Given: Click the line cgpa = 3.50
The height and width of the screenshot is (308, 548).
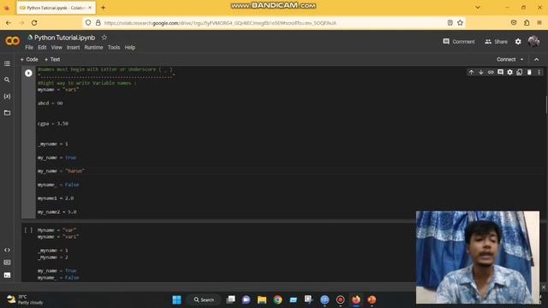Looking at the screenshot, I should [x=53, y=123].
